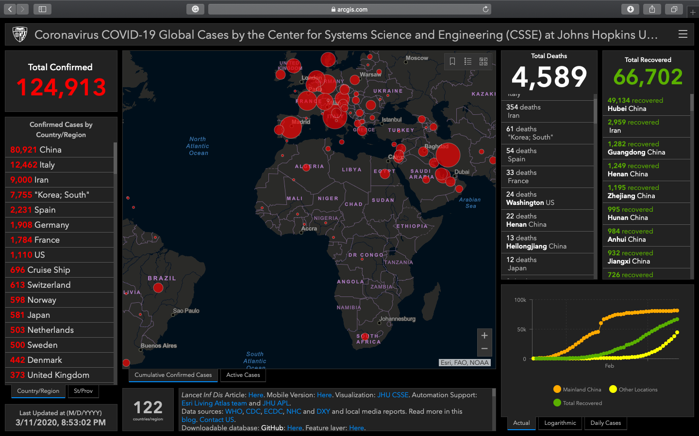Go forward with the Safari forward arrow

coord(22,9)
